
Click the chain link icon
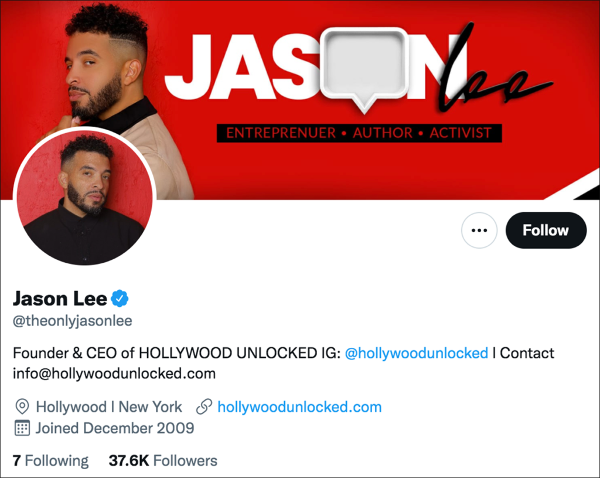click(204, 407)
